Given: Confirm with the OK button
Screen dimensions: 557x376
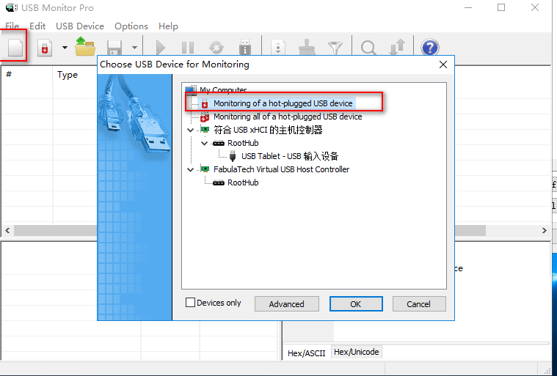Looking at the screenshot, I should [356, 304].
